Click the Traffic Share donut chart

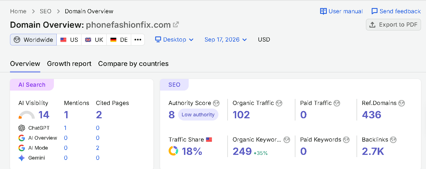[x=173, y=151]
